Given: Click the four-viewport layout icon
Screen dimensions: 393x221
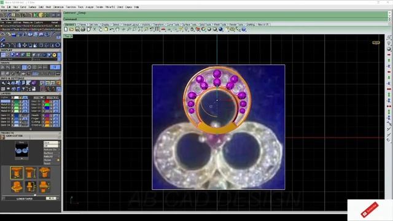Looking at the screenshot, I should click(158, 29).
